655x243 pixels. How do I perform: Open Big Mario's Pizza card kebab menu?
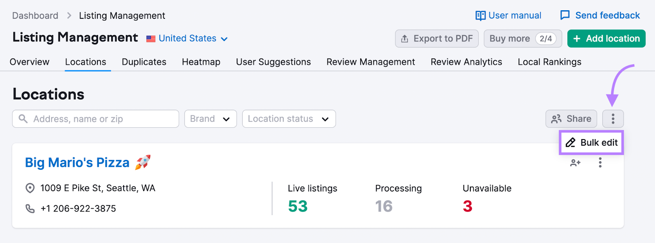coord(600,163)
